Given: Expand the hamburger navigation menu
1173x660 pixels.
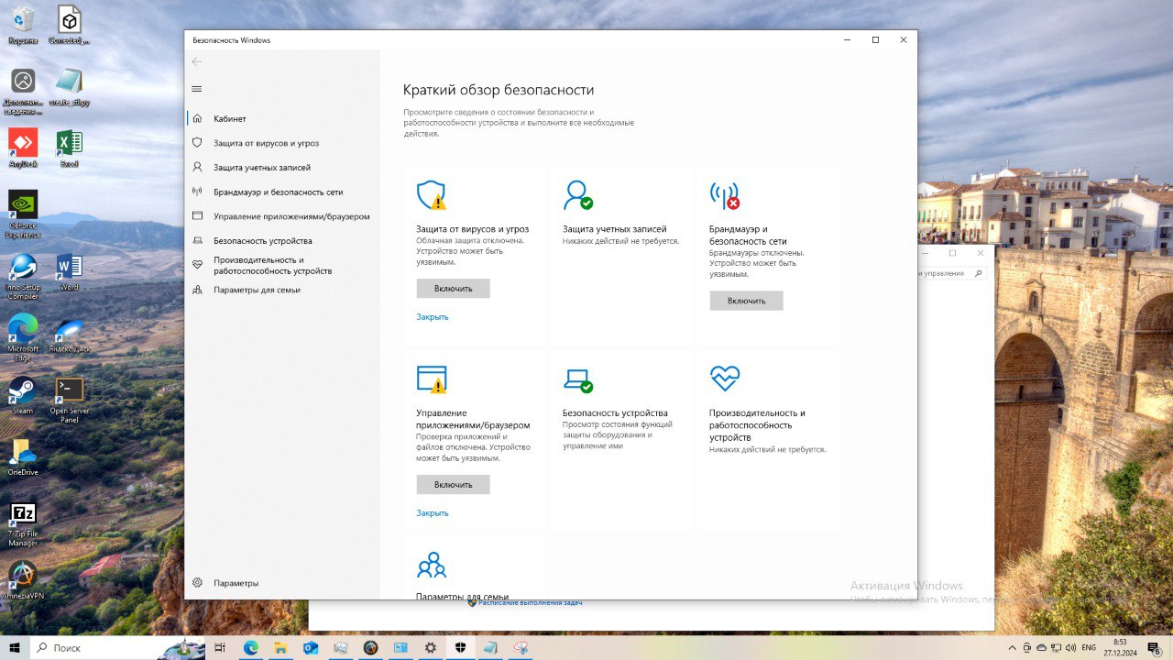Looking at the screenshot, I should coord(196,89).
